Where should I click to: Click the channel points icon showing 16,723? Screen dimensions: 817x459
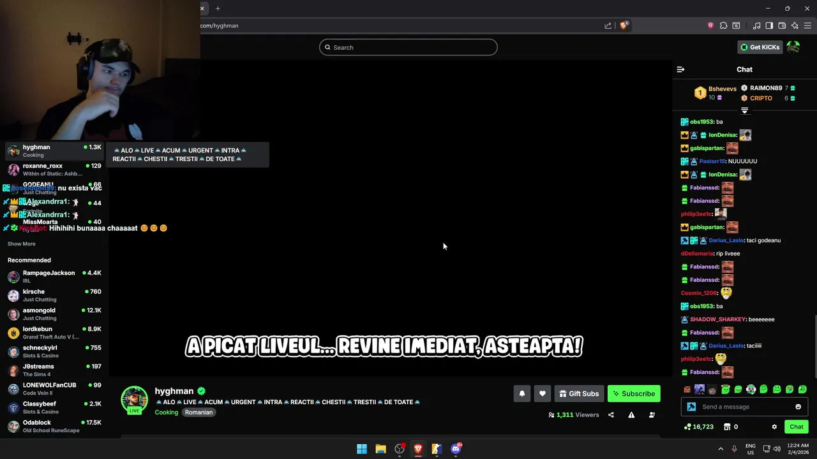pyautogui.click(x=698, y=427)
